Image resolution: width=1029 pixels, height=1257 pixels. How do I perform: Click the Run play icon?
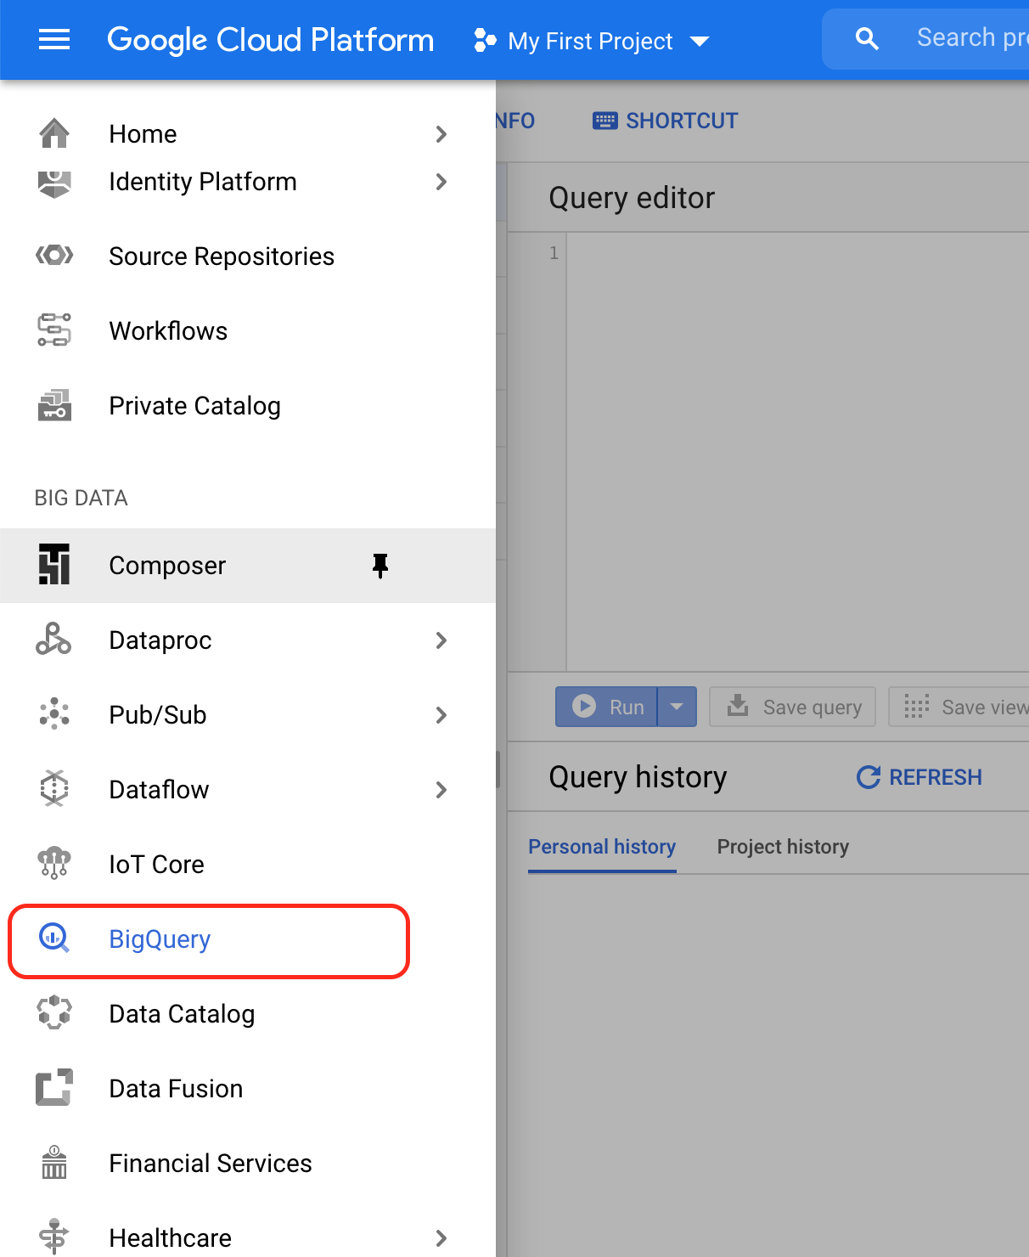pyautogui.click(x=584, y=707)
